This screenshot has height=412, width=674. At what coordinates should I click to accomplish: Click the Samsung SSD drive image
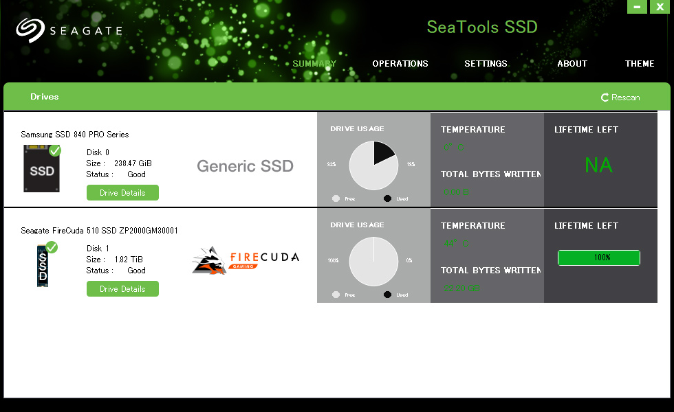click(x=41, y=169)
